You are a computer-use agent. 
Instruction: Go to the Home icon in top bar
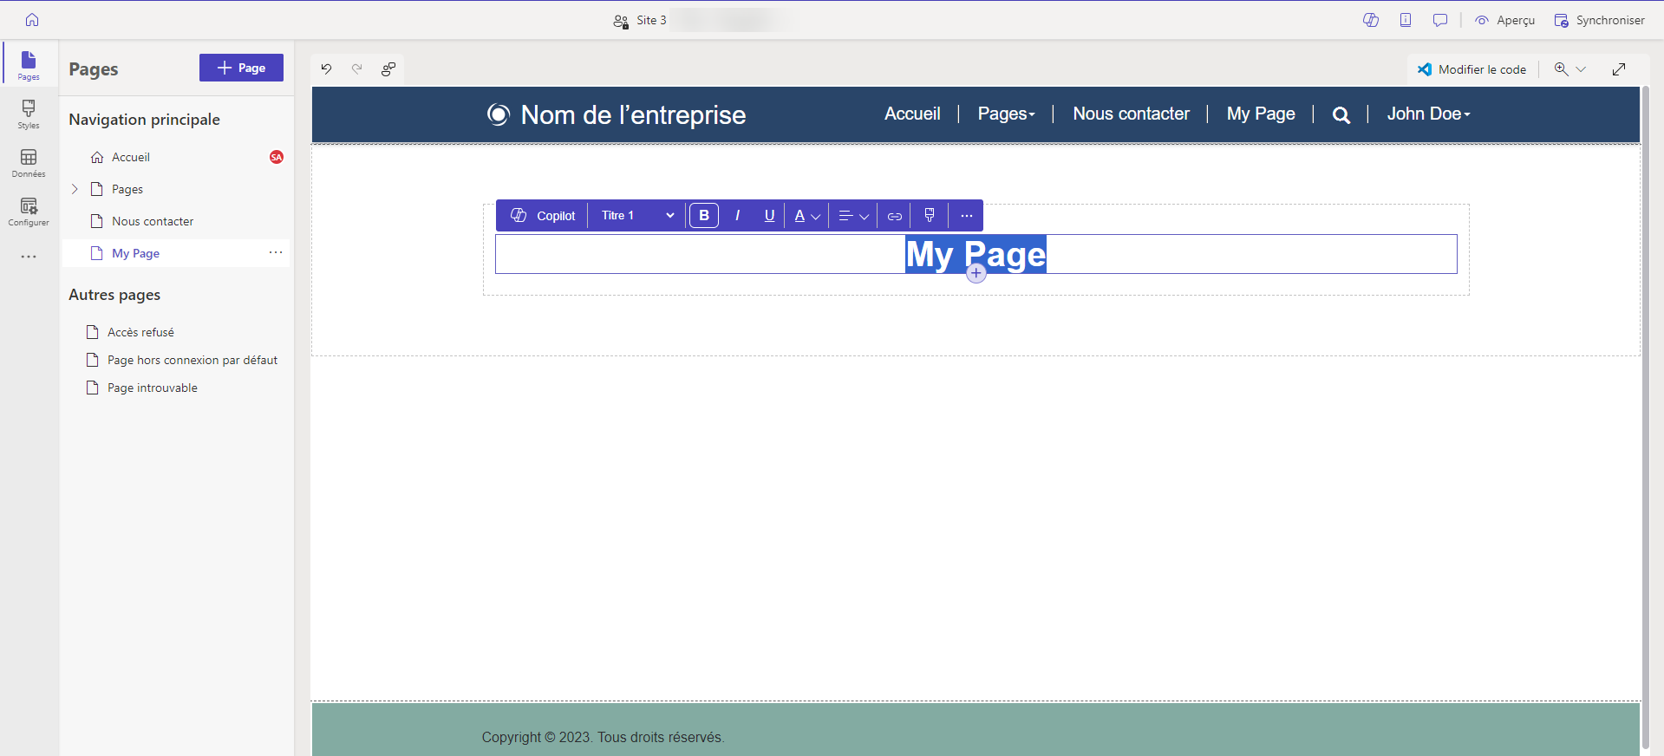coord(32,19)
